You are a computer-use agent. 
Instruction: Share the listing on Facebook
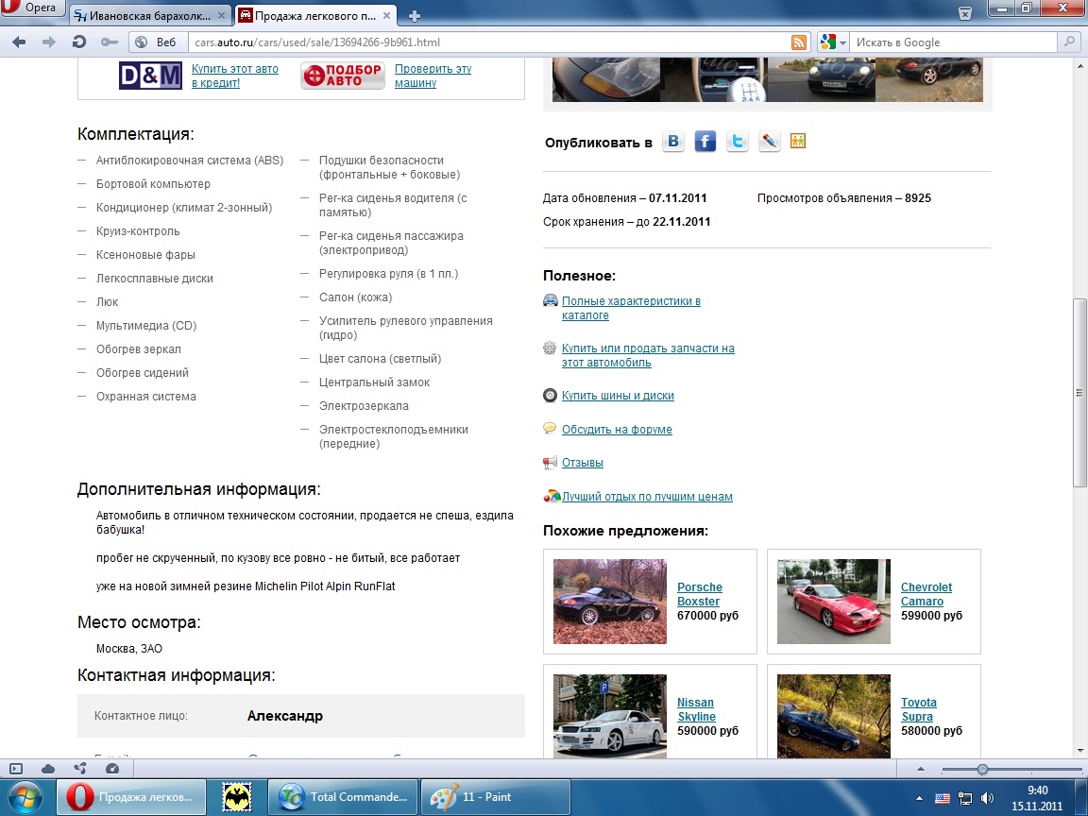(705, 142)
